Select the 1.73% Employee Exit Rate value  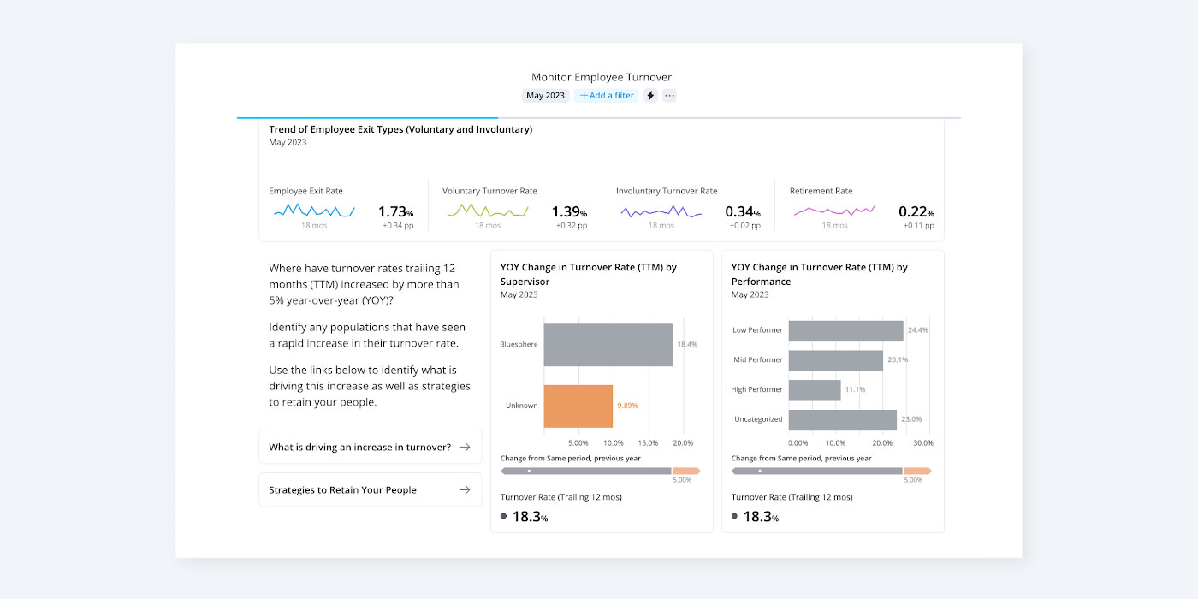click(x=395, y=211)
